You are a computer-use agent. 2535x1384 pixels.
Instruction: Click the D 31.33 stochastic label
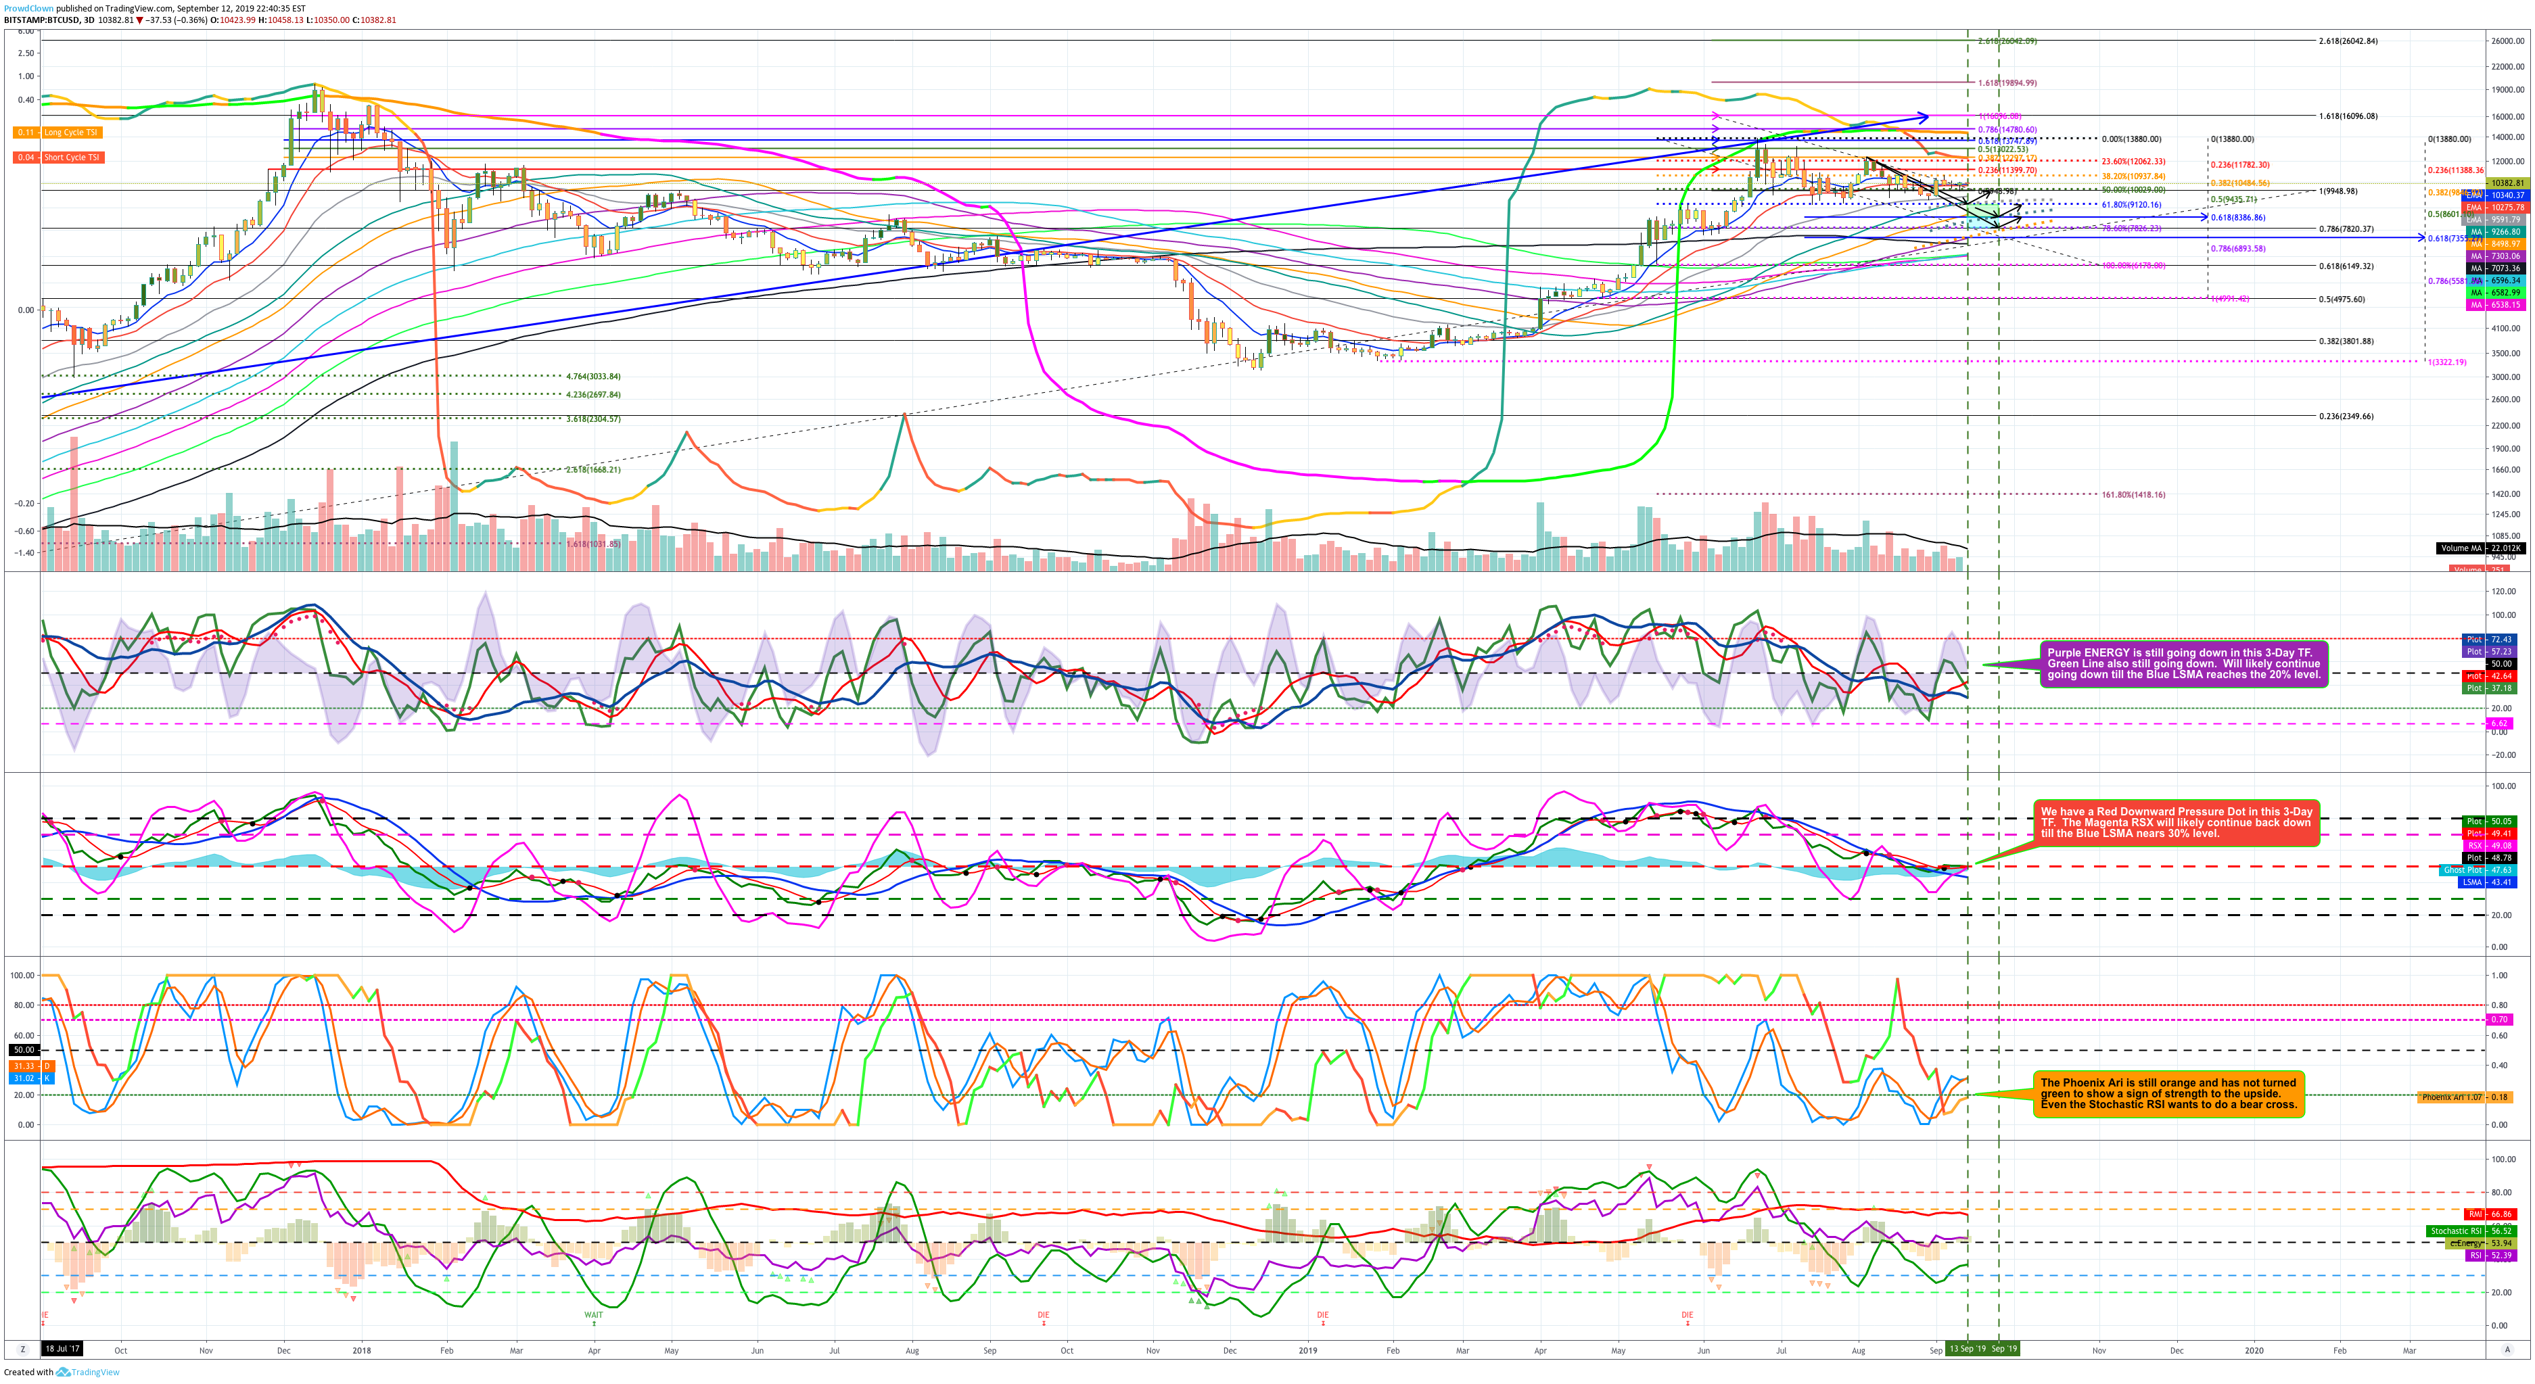coord(32,1066)
